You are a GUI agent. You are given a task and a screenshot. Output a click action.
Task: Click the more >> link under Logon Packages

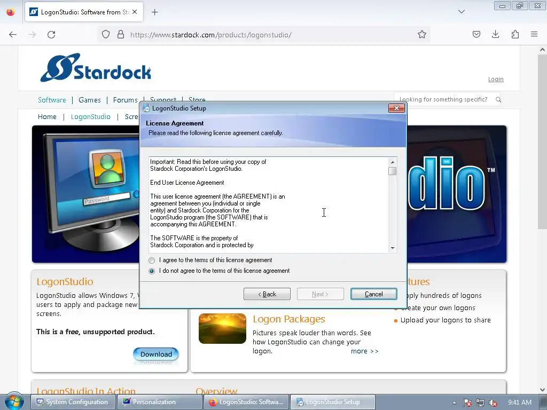point(364,351)
